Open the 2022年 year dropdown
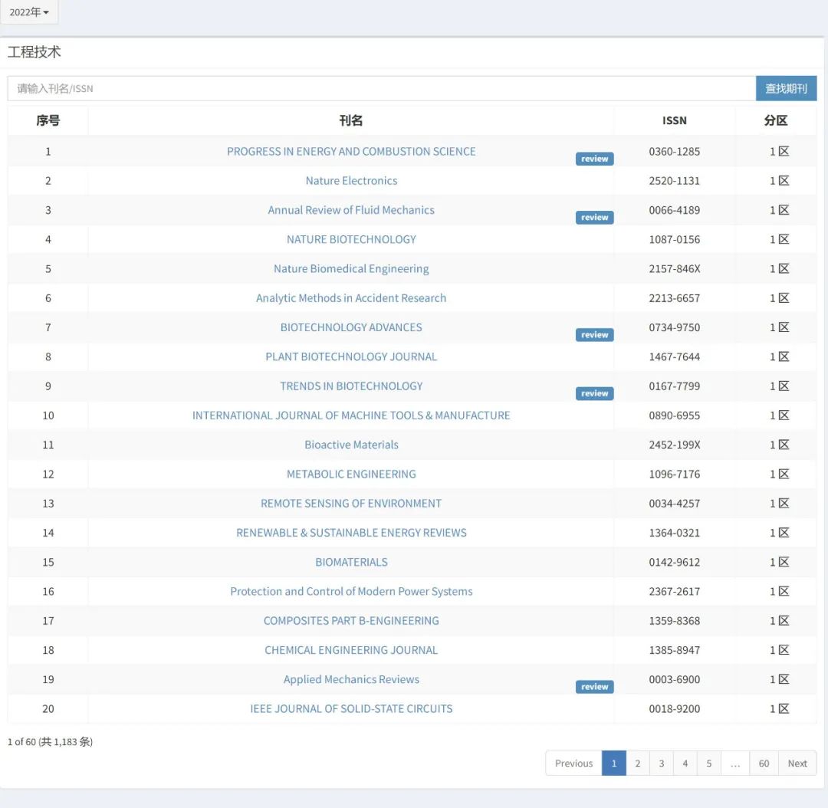 [x=29, y=12]
